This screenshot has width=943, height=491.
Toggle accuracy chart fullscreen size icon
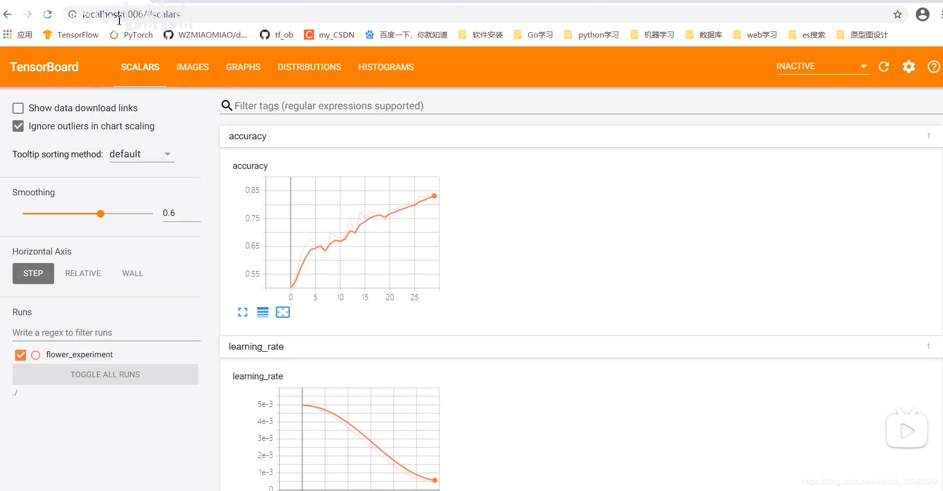(243, 312)
